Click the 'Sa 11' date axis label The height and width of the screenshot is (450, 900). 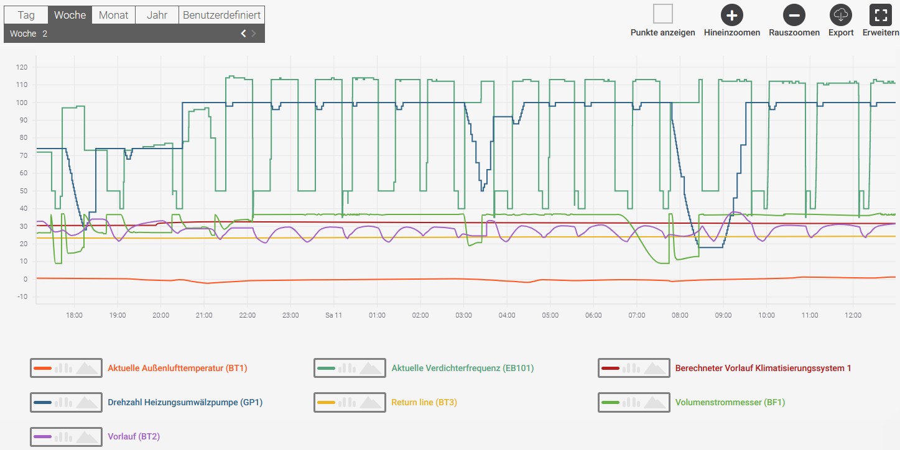pos(334,315)
